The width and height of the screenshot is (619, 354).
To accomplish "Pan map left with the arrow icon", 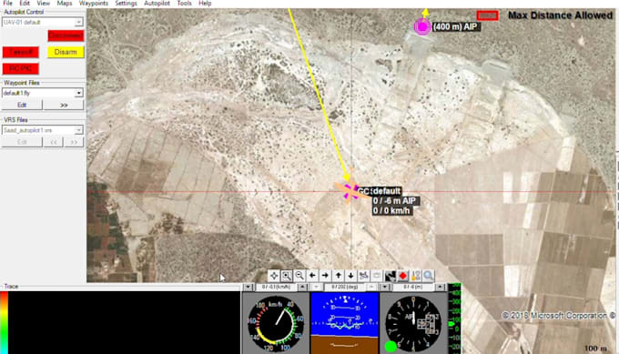I will [312, 276].
